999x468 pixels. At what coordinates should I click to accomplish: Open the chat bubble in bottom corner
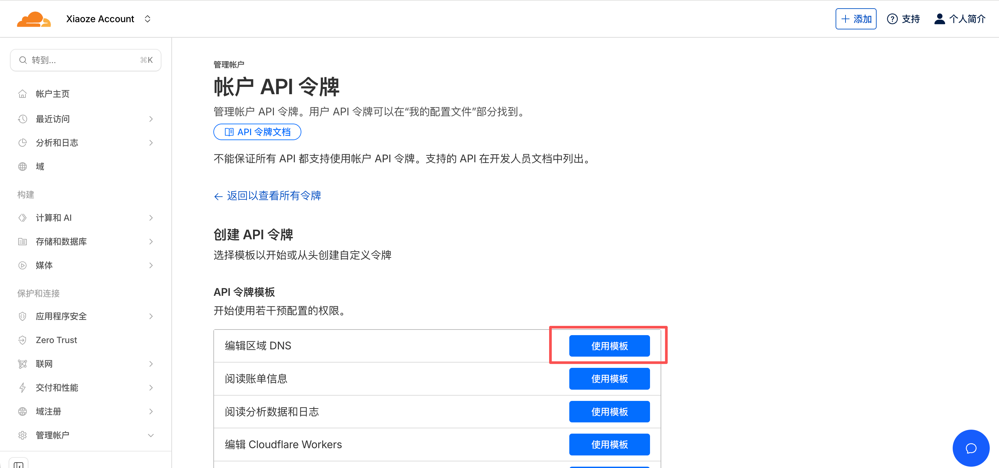pyautogui.click(x=971, y=448)
